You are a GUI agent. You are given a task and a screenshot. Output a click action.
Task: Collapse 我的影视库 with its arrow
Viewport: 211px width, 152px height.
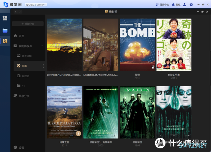[42, 46]
